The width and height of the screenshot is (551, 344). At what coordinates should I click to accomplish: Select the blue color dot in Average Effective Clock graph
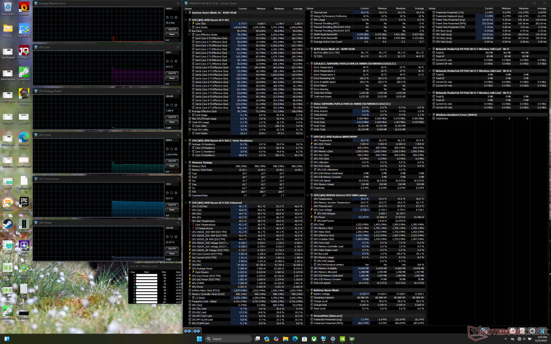[x=176, y=17]
